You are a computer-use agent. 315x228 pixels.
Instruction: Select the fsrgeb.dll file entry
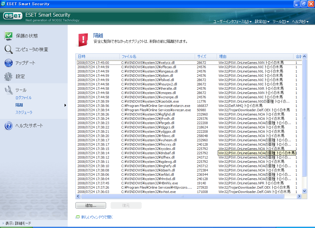coord(148,123)
